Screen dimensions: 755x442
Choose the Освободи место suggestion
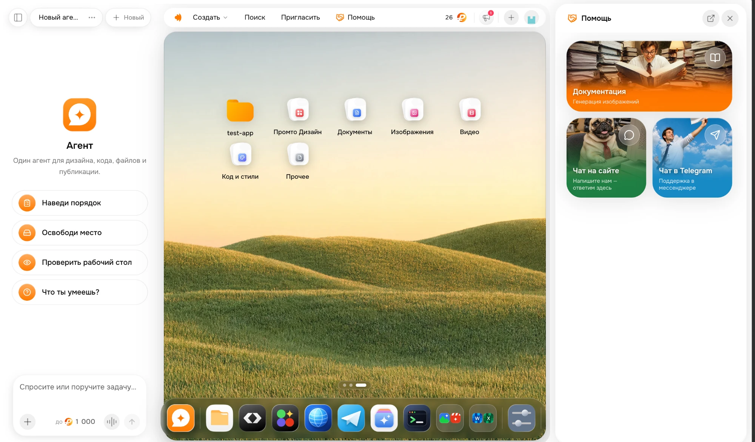pyautogui.click(x=80, y=233)
